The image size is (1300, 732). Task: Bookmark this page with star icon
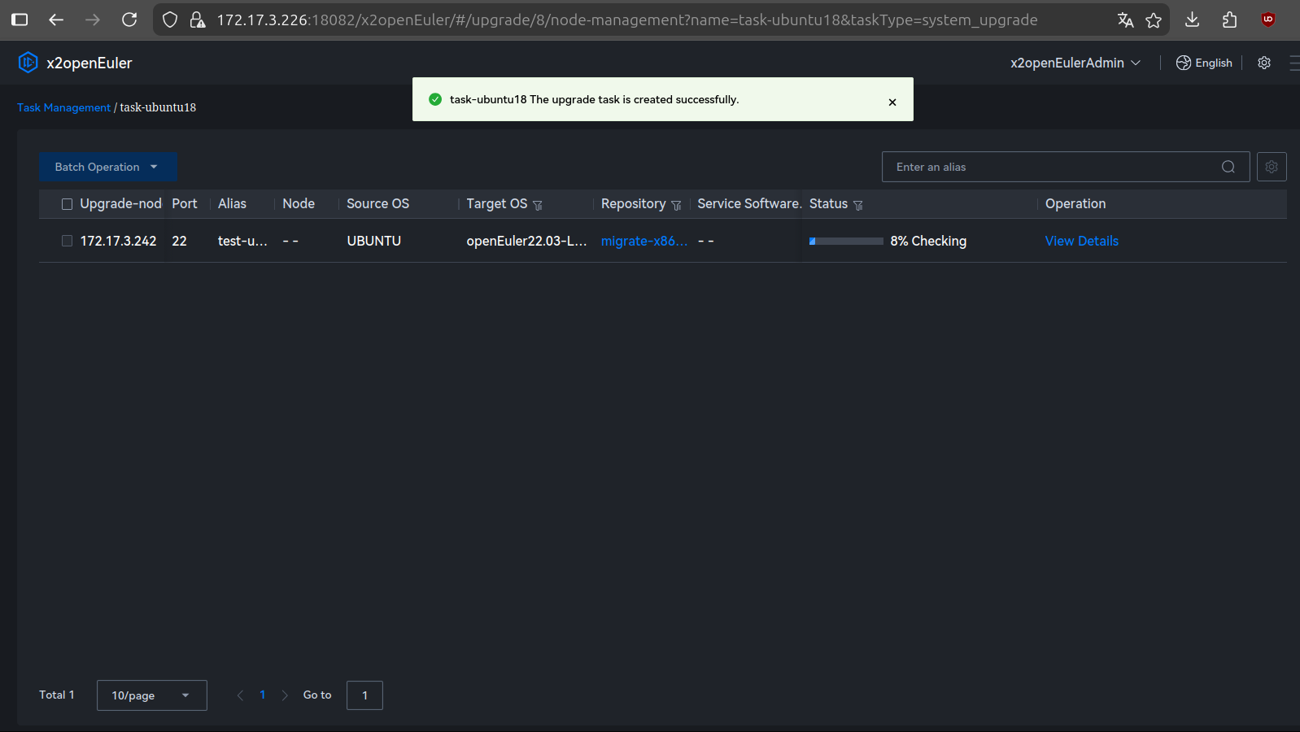tap(1153, 20)
